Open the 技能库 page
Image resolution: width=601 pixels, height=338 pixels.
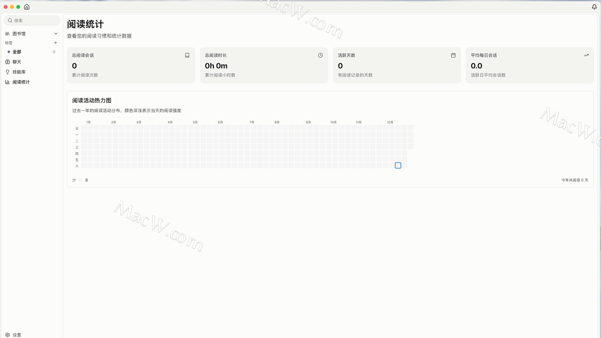[19, 72]
